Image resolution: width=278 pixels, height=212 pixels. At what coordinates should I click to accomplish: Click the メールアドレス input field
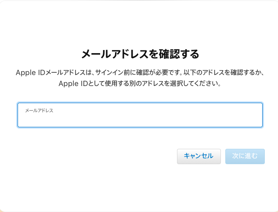(x=140, y=119)
